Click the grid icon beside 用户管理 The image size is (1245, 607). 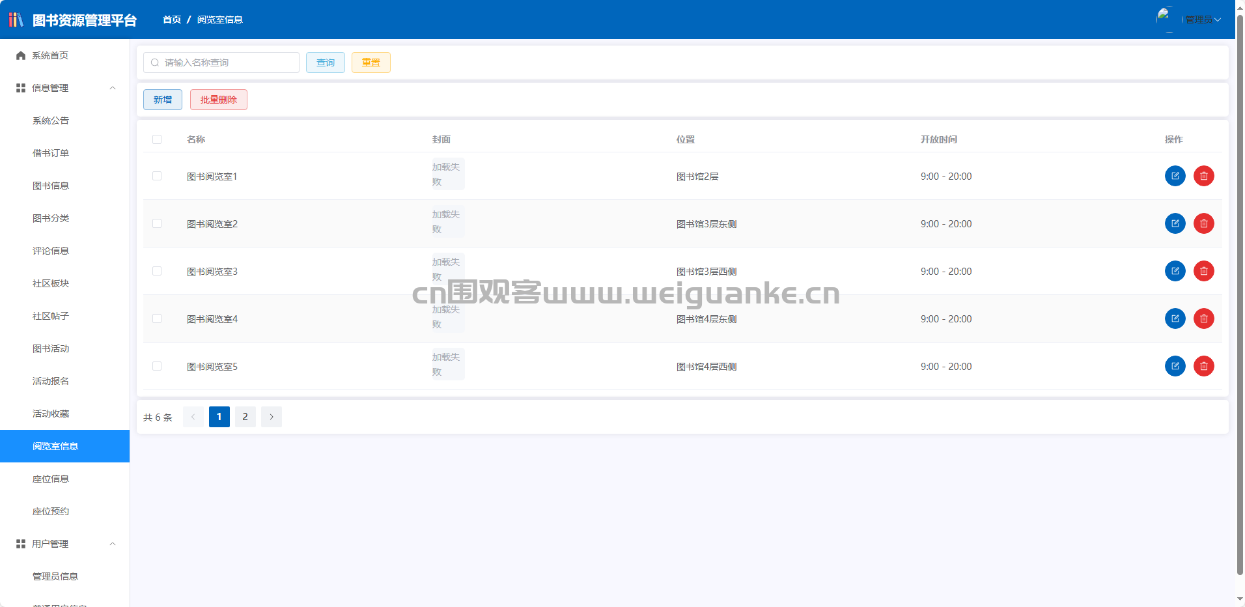[21, 544]
